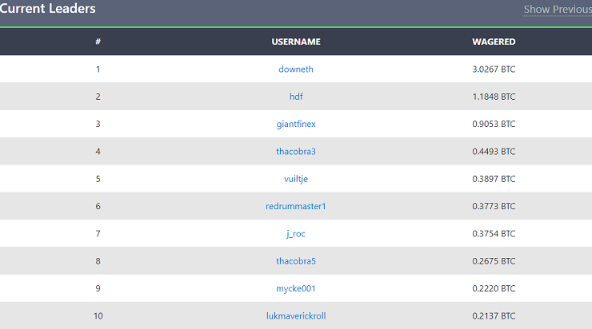
Task: Open the lukmaverickroll username link
Action: point(296,315)
